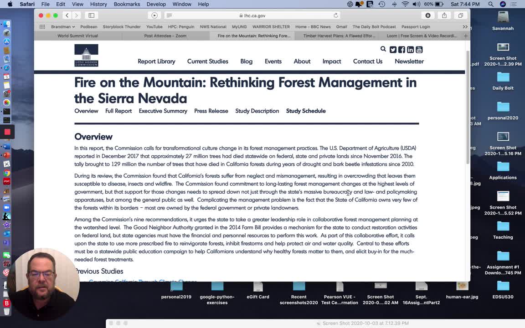Click the Podbean bookmark

[x=89, y=27]
